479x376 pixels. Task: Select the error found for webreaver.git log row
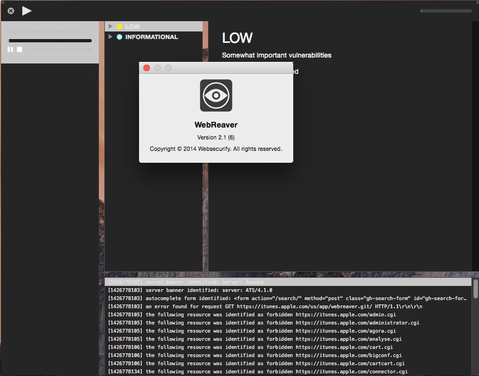point(288,307)
